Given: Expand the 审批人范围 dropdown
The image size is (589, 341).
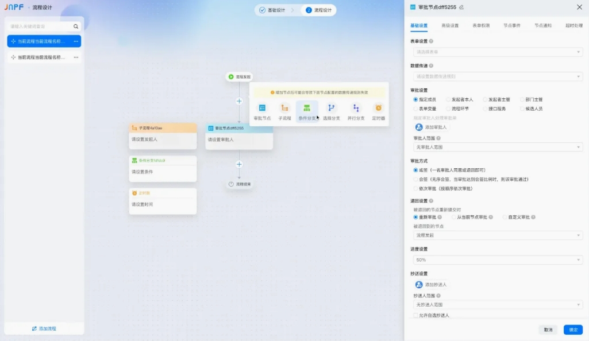Looking at the screenshot, I should pos(496,147).
